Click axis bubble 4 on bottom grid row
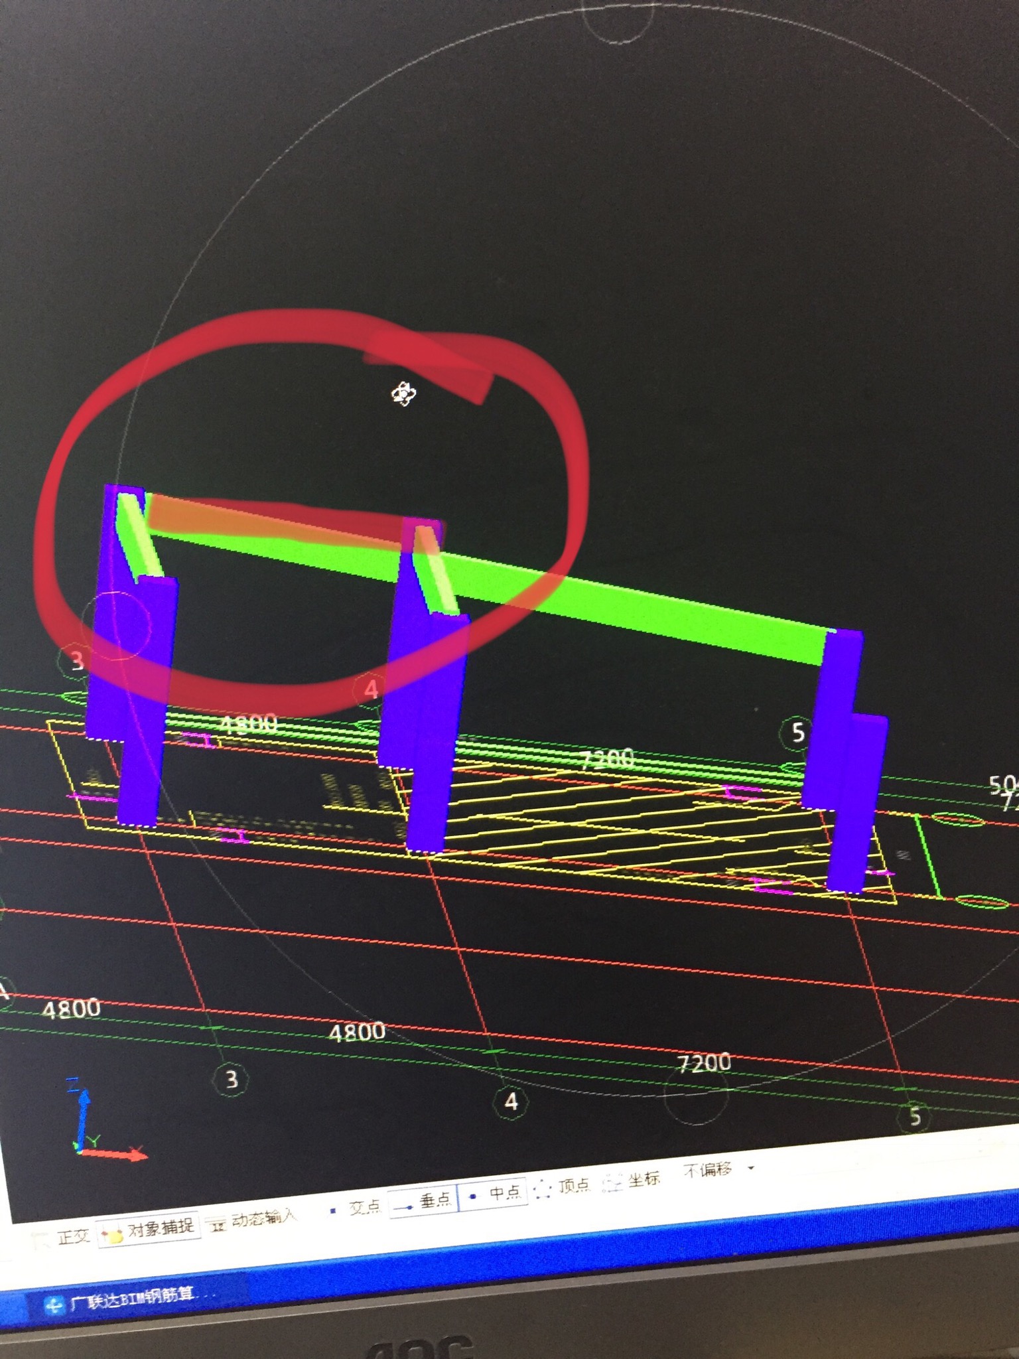 pyautogui.click(x=511, y=1102)
